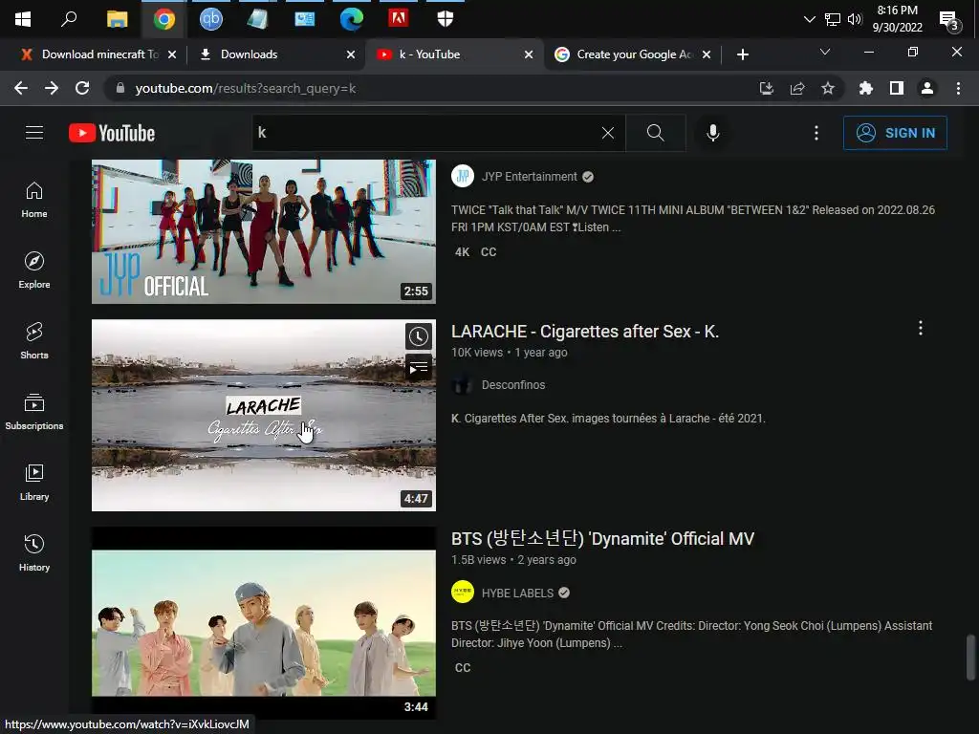Viewport: 979px width, 734px height.
Task: Click the HYBE LABELS channel avatar
Action: (463, 593)
